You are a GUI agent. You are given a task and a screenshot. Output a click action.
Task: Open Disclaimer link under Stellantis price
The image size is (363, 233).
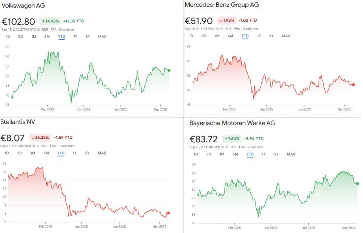point(66,146)
